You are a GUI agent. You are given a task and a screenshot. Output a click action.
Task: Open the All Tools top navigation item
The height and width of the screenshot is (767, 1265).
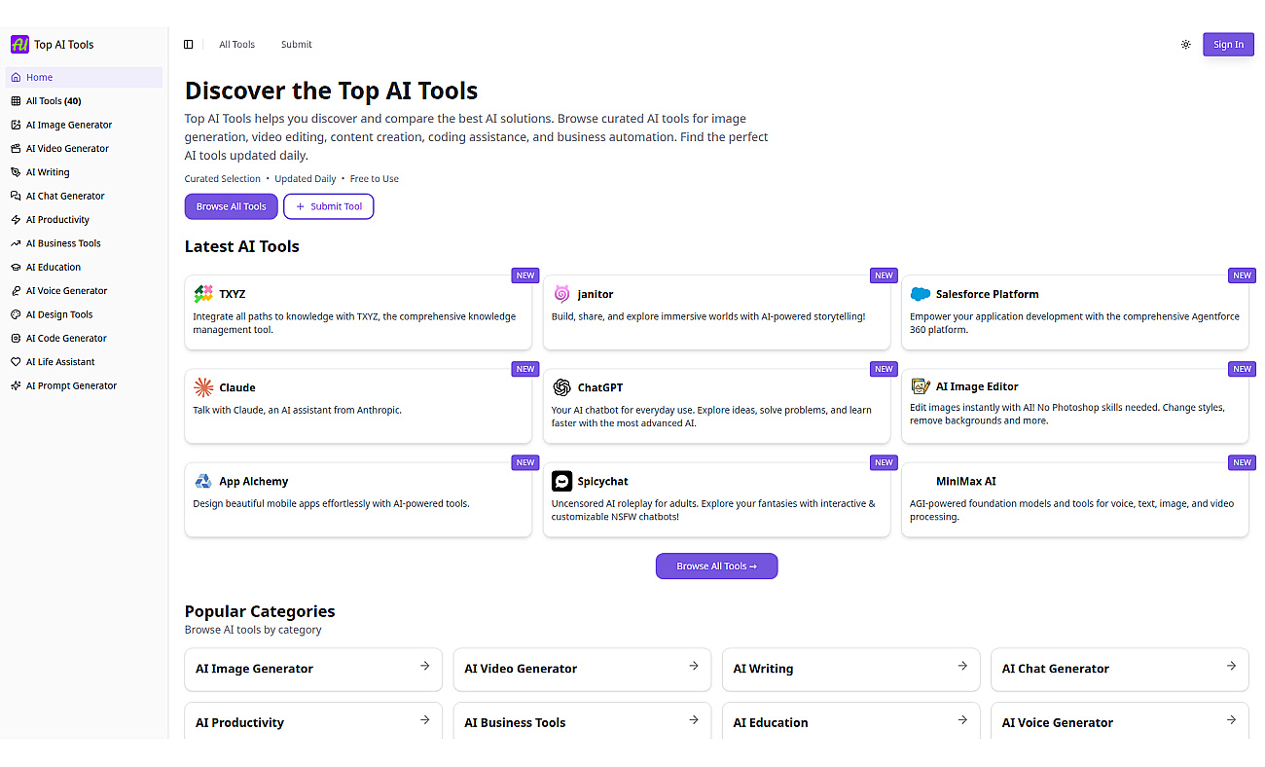(x=236, y=45)
